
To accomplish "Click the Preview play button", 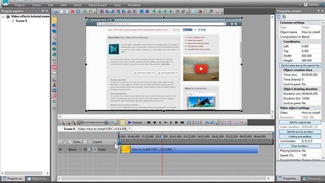I will tap(135, 123).
